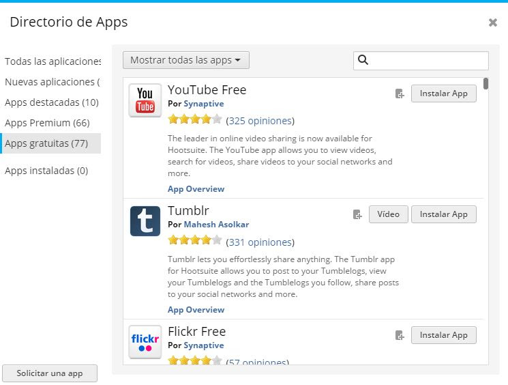Open the Mostrar todas las apps dropdown
This screenshot has width=508, height=385.
tap(186, 60)
